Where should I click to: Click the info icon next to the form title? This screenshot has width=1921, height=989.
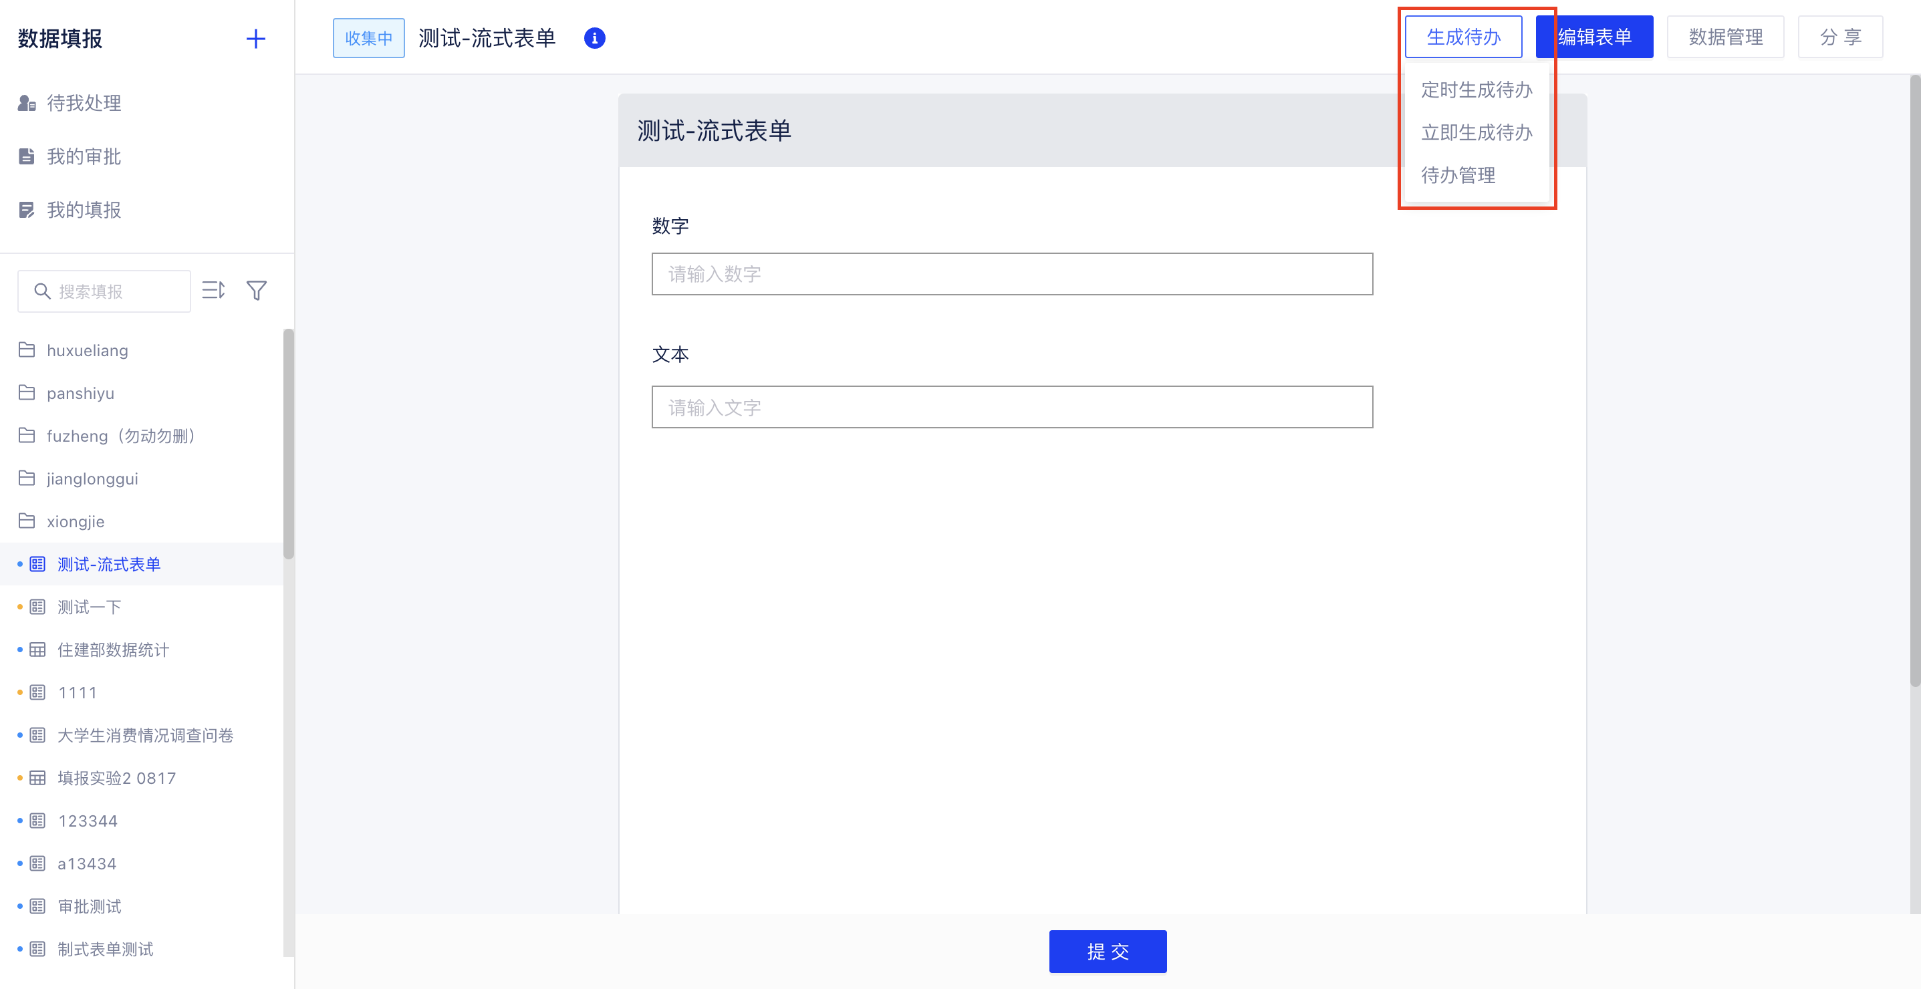click(594, 38)
